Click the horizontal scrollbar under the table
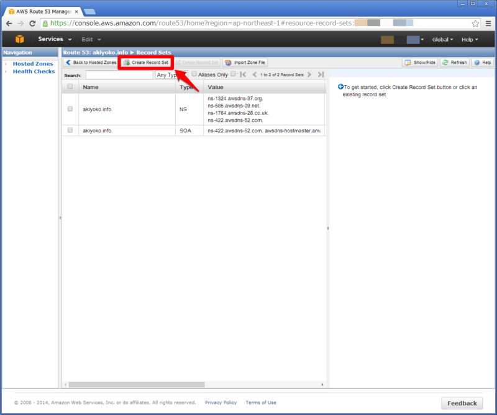This screenshot has width=497, height=415. pyautogui.click(x=137, y=385)
